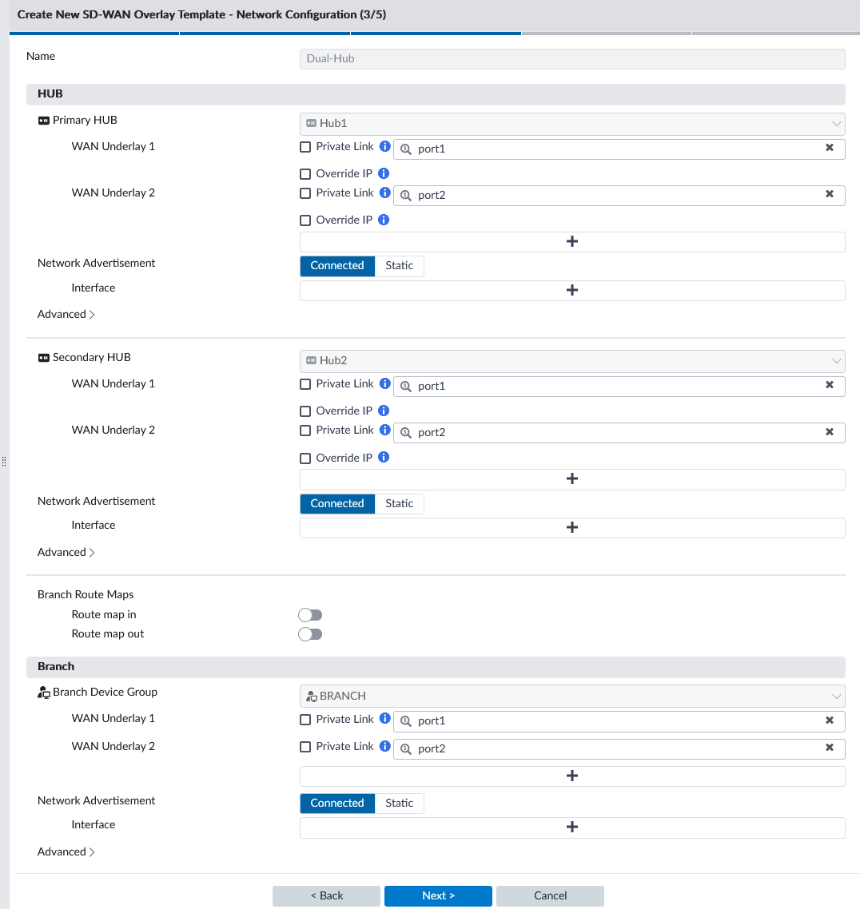
Task: Expand Advanced settings under Secondary HUB
Action: tap(66, 552)
